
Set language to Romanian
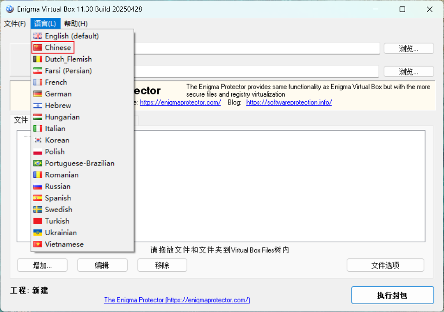82,175
